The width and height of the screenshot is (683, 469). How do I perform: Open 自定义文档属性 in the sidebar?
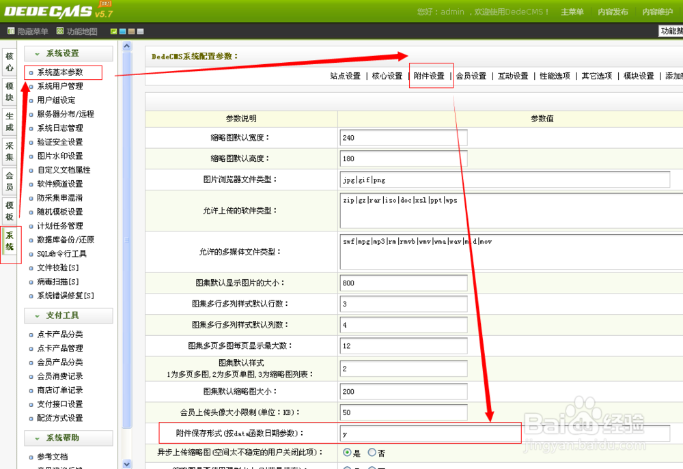pos(64,170)
